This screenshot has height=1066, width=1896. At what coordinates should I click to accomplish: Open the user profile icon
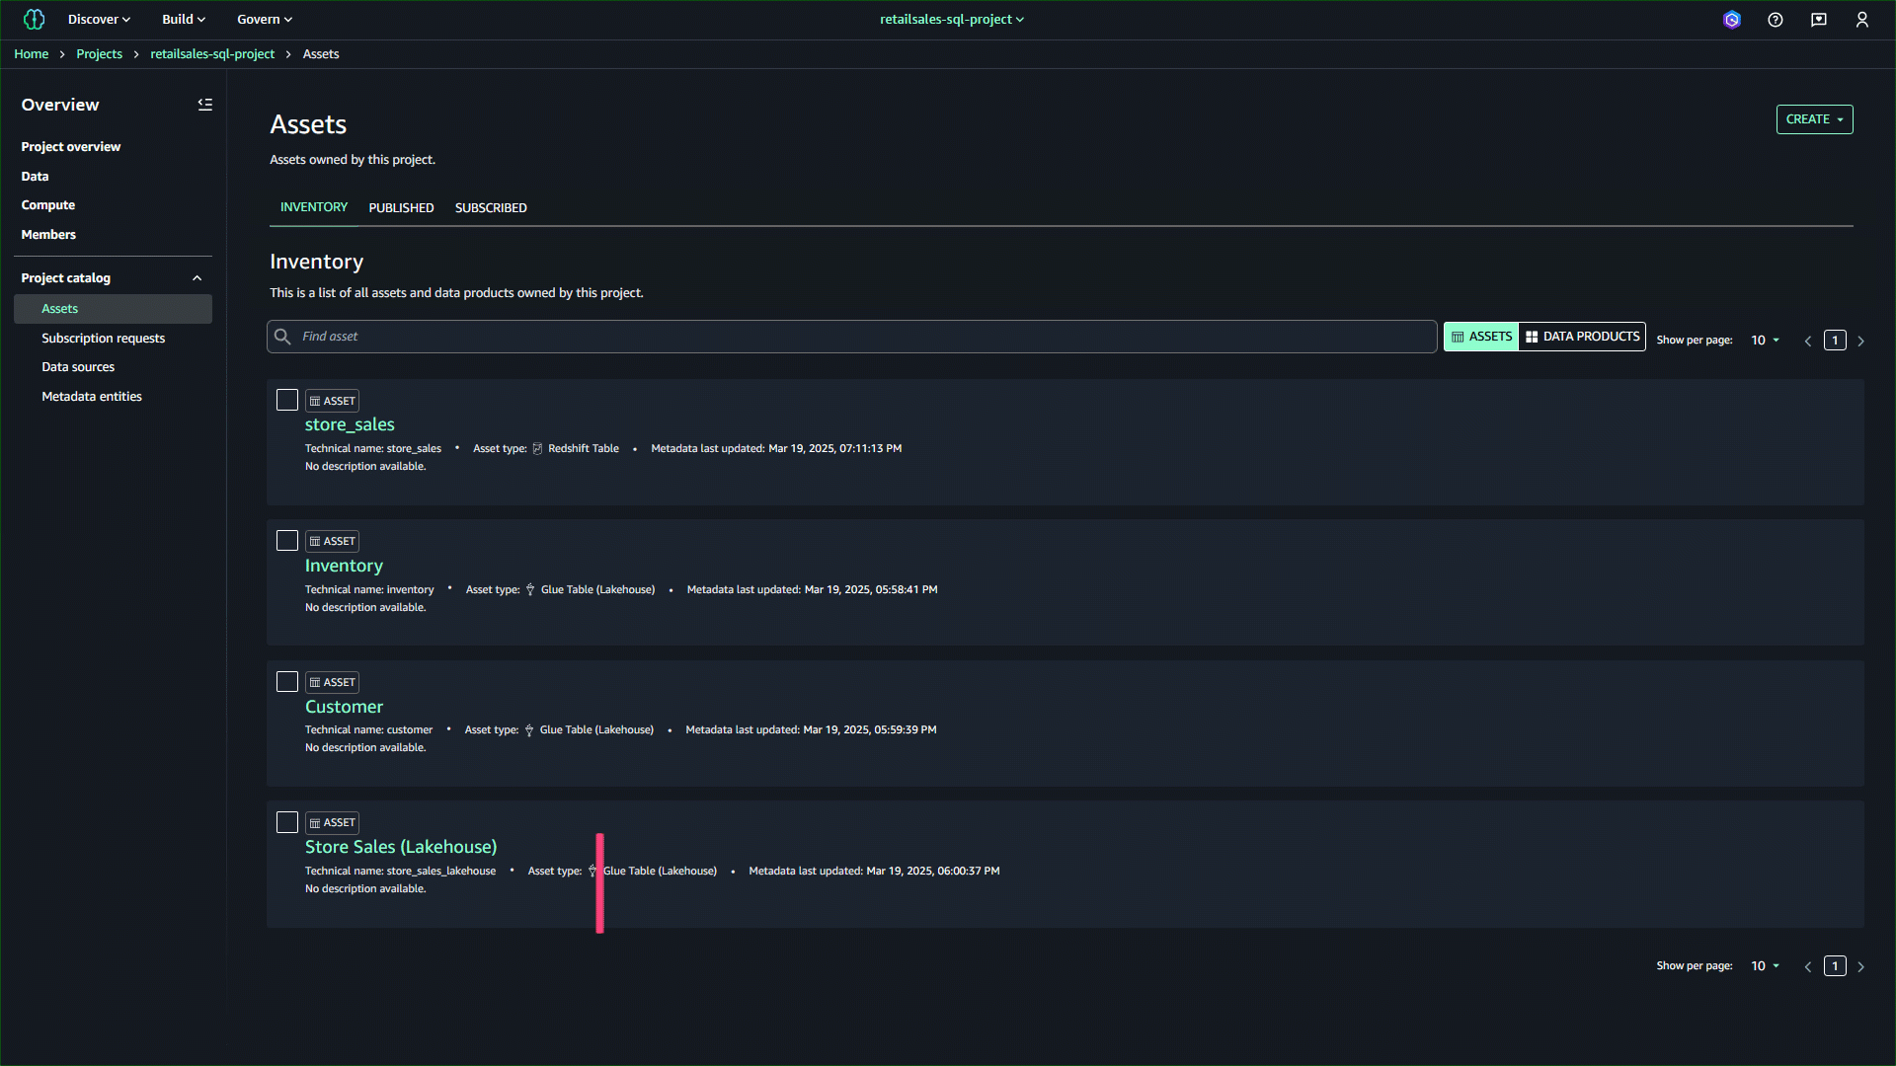point(1861,20)
